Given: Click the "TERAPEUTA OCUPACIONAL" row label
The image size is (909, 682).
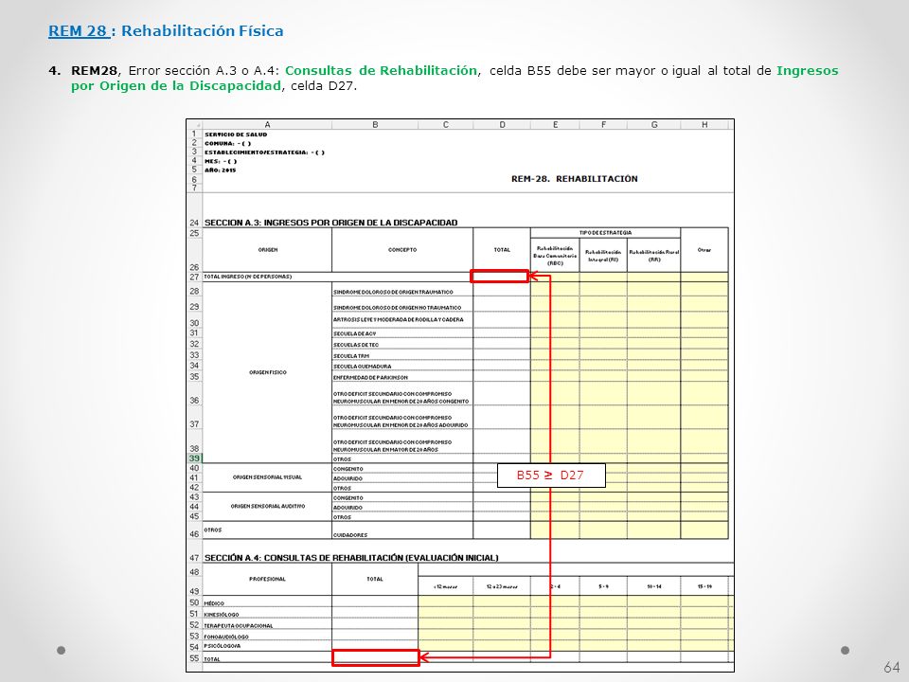Looking at the screenshot, I should pos(238,626).
